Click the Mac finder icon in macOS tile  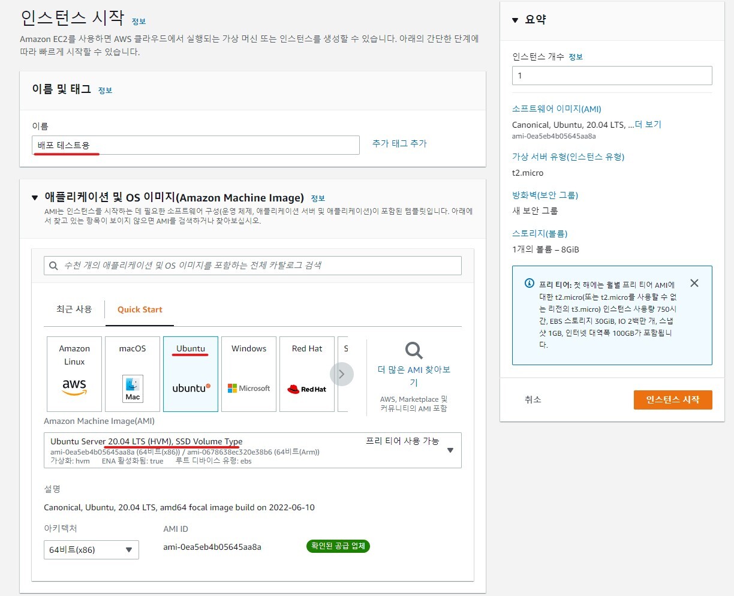click(133, 389)
